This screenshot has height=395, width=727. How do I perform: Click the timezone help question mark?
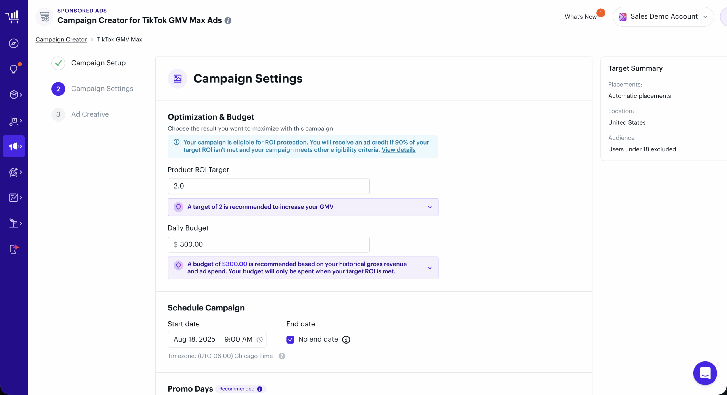click(x=281, y=356)
